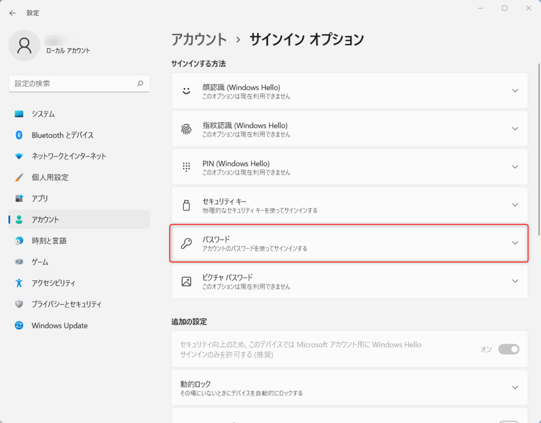Expand the パスワード chevron
The height and width of the screenshot is (423, 541).
pyautogui.click(x=515, y=243)
